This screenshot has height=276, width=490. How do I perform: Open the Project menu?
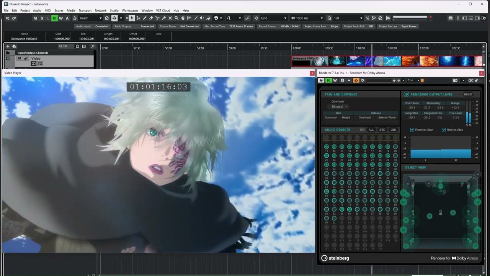(25, 10)
